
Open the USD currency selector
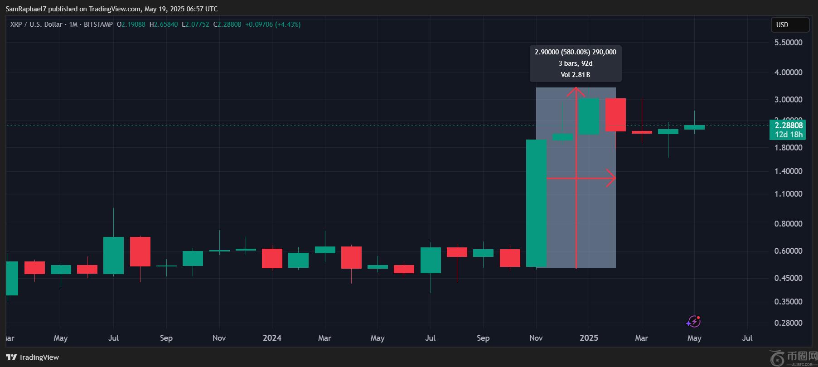[x=790, y=25]
